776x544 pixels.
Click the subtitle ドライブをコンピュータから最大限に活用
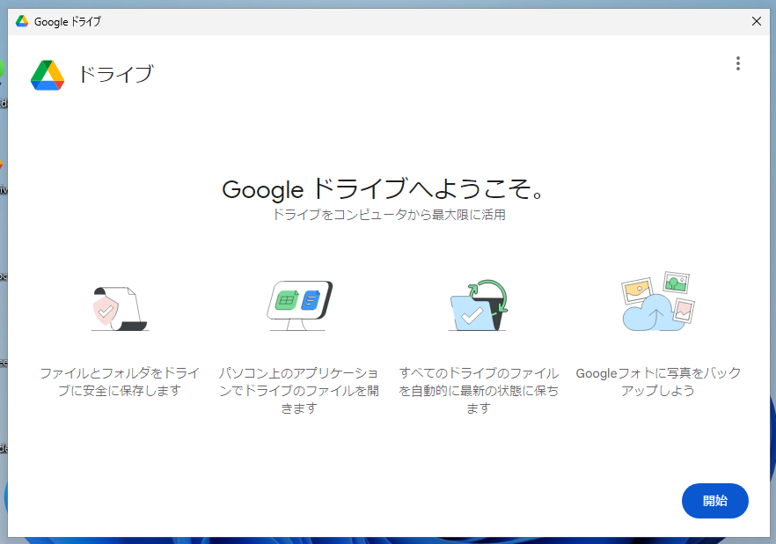click(389, 215)
